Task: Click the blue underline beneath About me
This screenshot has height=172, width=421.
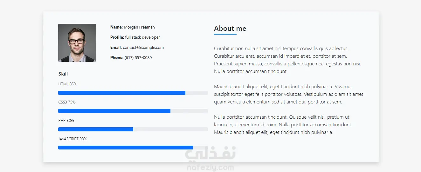Action: click(225, 34)
